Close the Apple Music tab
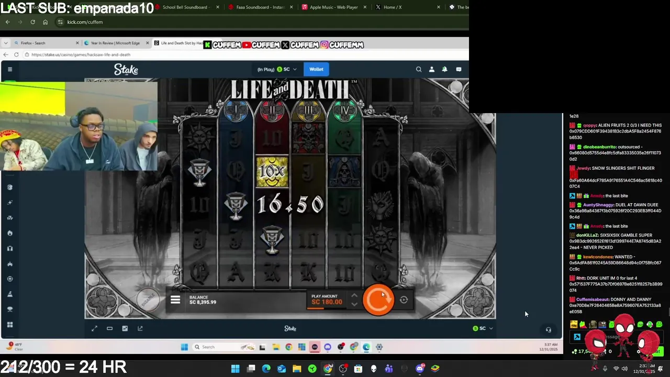Viewport: 670px width, 377px height. pos(365,7)
